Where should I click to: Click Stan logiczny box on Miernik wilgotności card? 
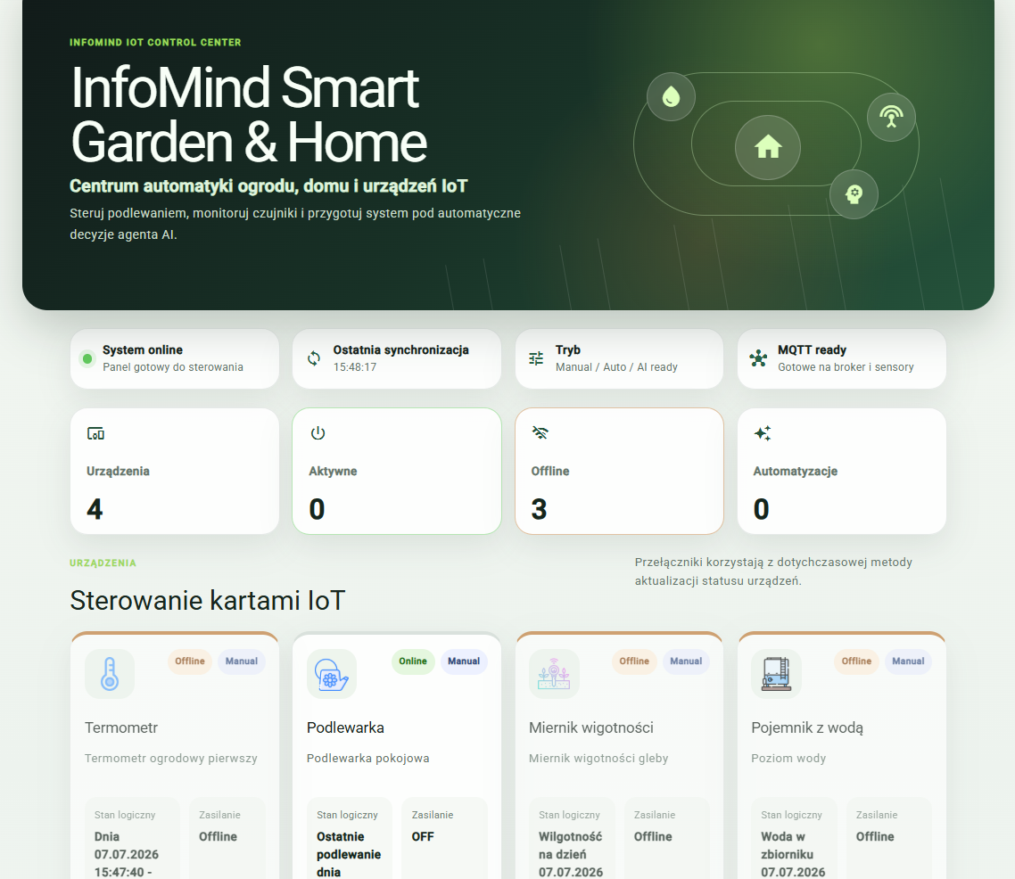(574, 839)
